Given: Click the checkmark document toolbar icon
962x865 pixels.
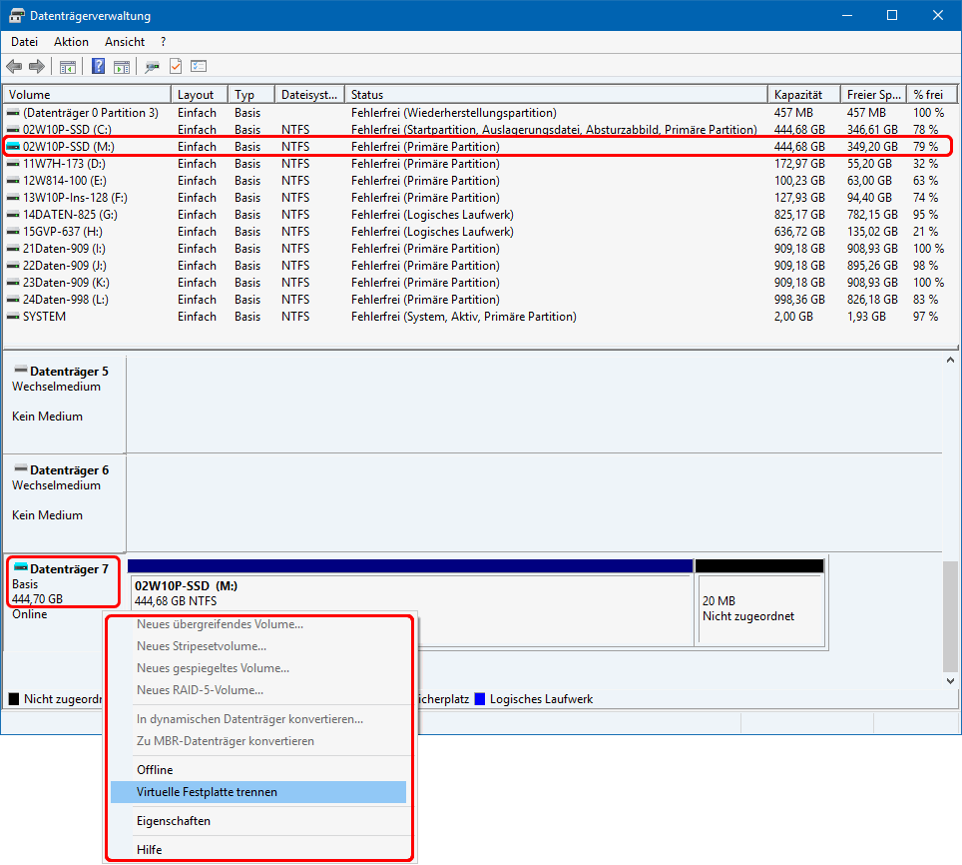Looking at the screenshot, I should click(x=176, y=67).
